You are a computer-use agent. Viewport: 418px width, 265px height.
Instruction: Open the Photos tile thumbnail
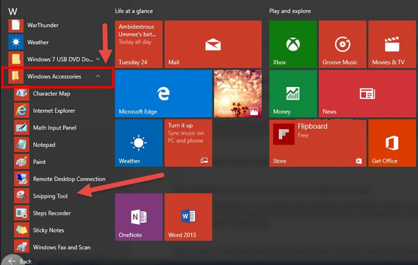coord(238,94)
